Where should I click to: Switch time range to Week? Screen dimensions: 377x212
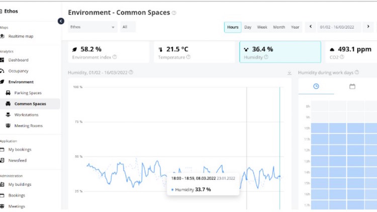coord(262,27)
